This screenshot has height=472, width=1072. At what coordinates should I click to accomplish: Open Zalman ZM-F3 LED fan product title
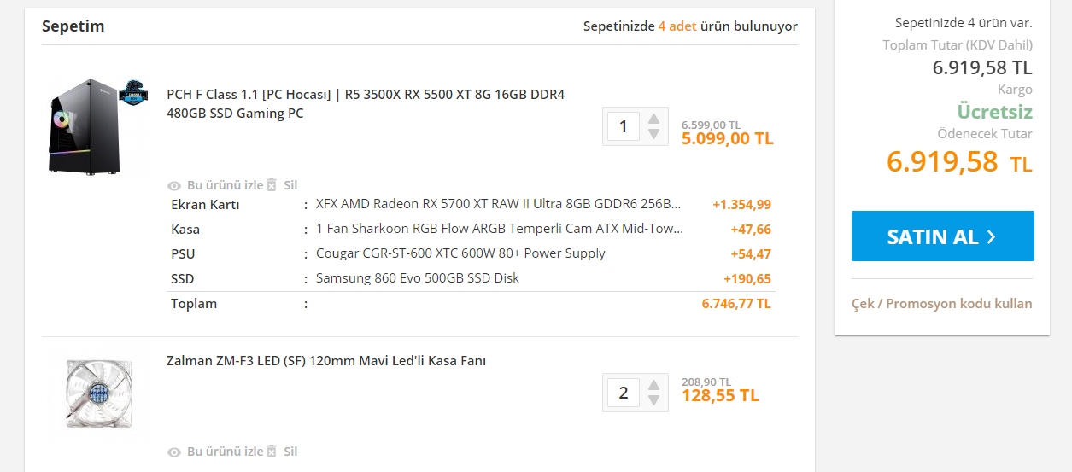[x=326, y=361]
